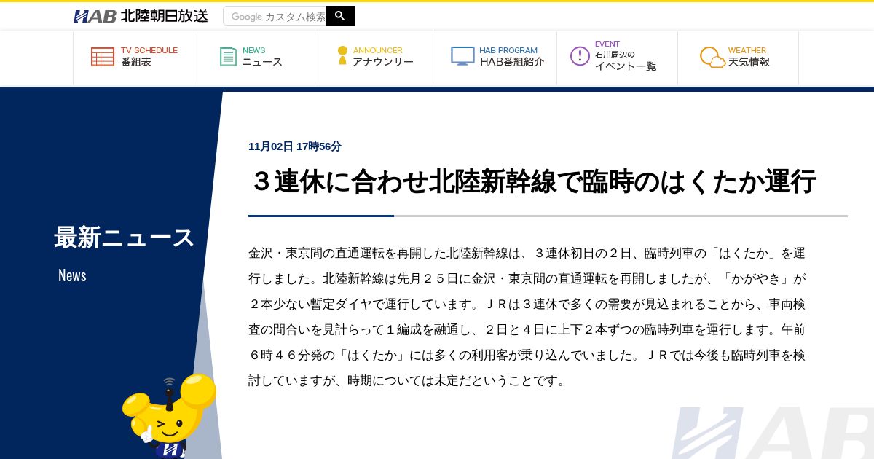Click the TV schedule grid icon
874x459 pixels.
tap(103, 57)
